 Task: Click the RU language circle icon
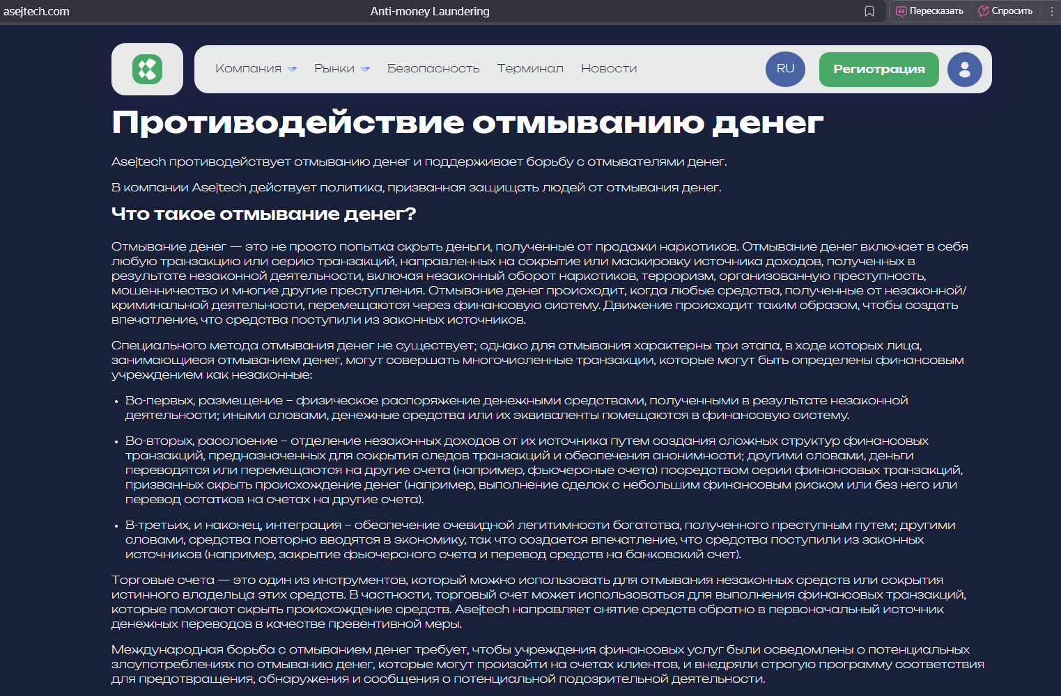coord(785,69)
